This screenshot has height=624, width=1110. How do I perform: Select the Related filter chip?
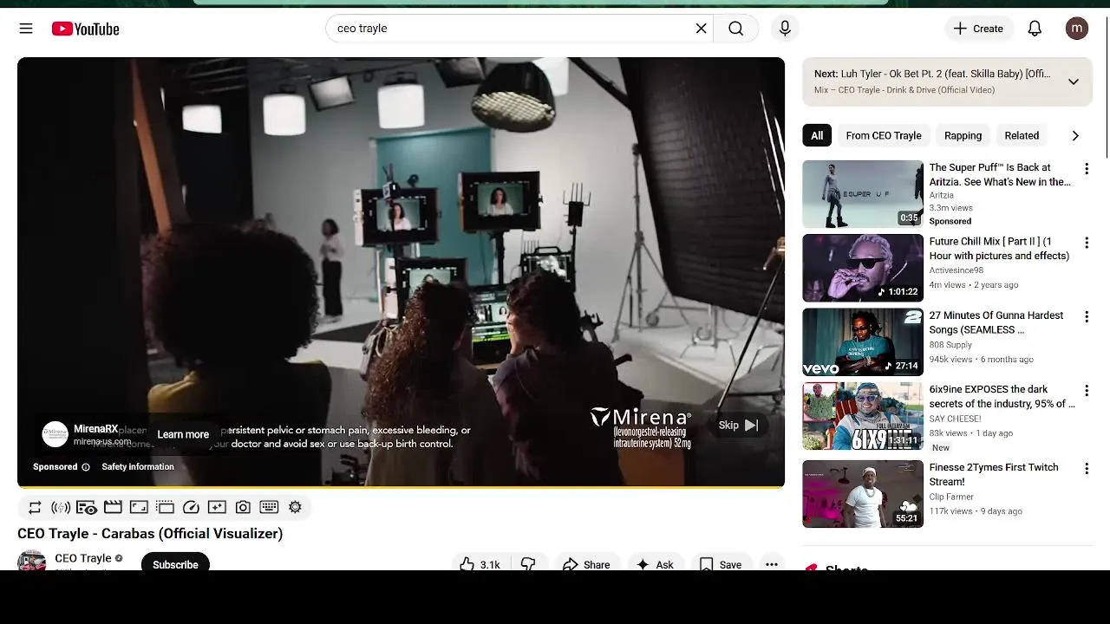(1022, 135)
